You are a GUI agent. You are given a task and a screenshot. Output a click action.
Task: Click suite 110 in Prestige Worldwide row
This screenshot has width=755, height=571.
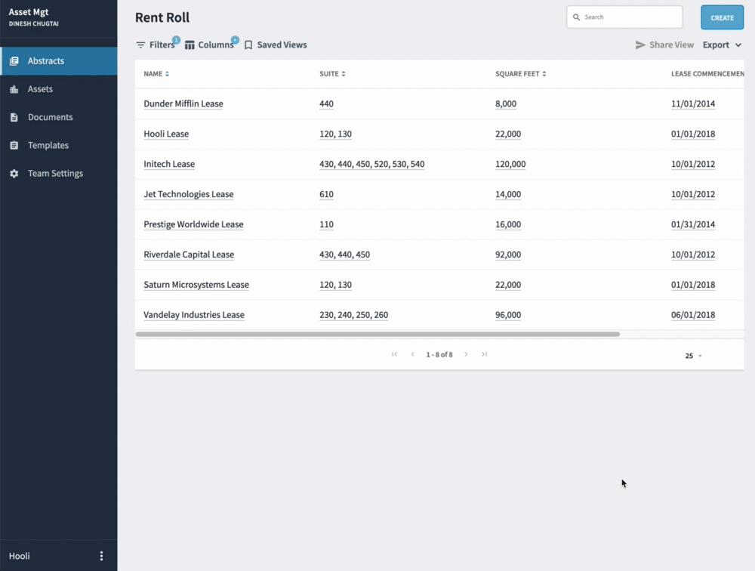pos(326,224)
